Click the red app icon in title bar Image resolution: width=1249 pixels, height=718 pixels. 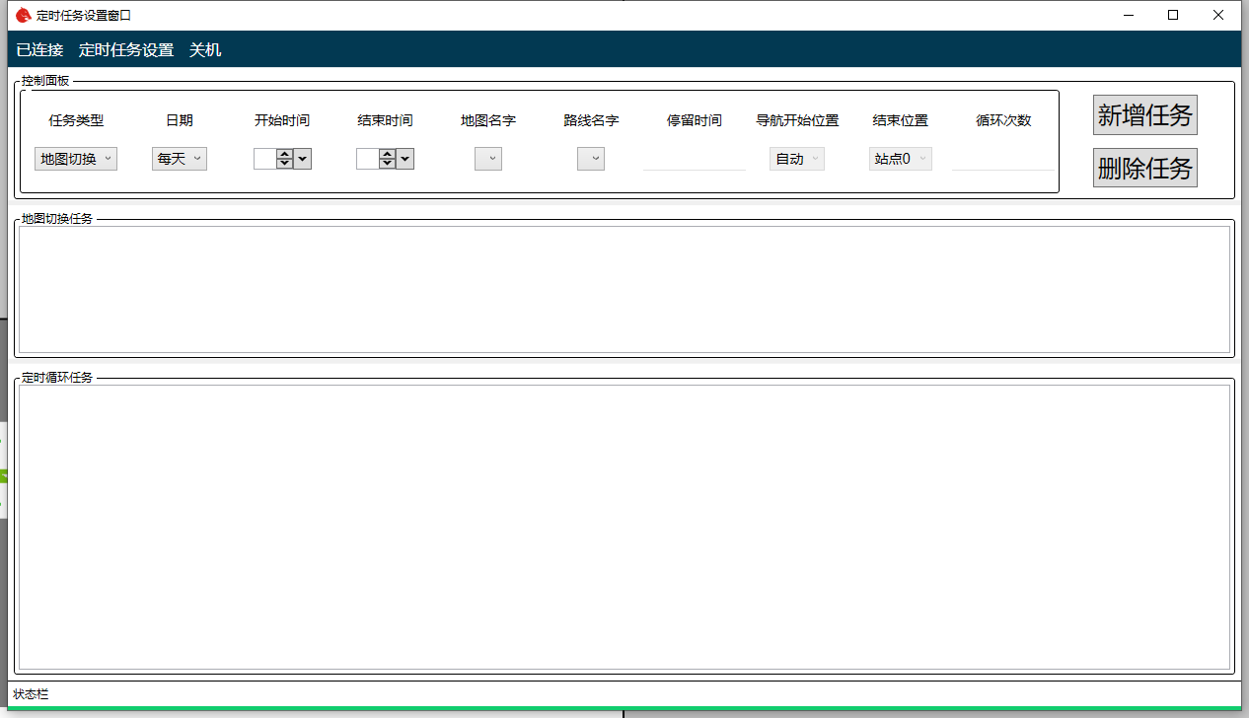pyautogui.click(x=23, y=15)
